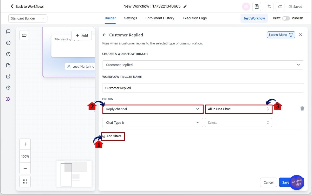The image size is (312, 195).
Task: Click the external link icon in the sidebar
Action: coord(8,76)
